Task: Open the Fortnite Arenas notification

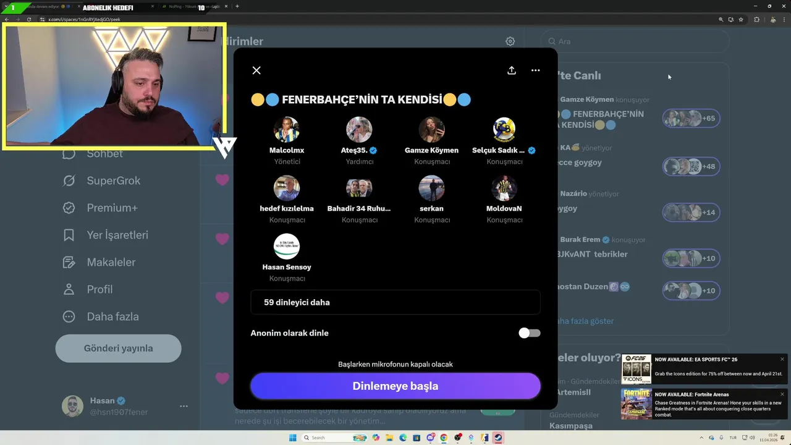Action: 704,404
